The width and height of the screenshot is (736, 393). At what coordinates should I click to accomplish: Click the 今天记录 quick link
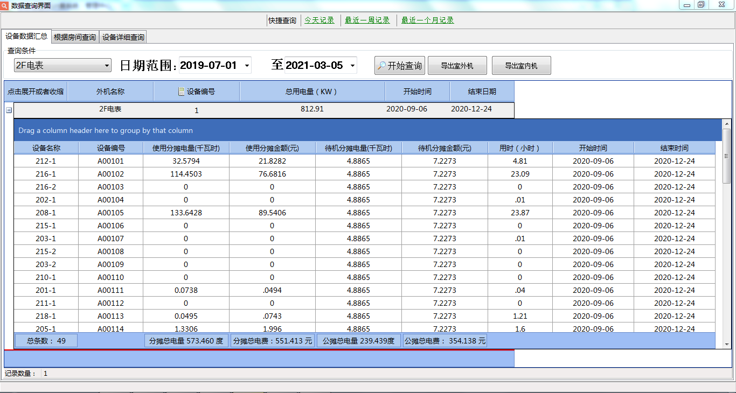tap(320, 20)
